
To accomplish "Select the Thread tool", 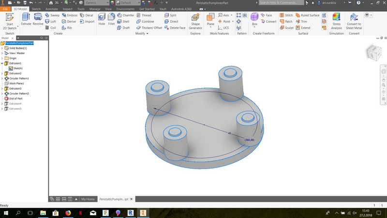I will pos(144,16).
